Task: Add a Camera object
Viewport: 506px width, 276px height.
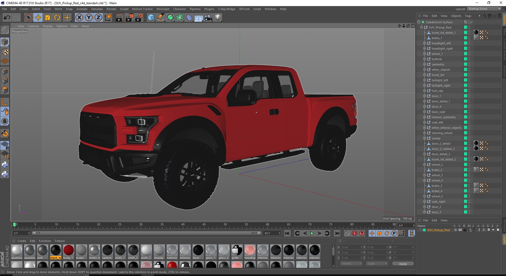Action: 208,18
